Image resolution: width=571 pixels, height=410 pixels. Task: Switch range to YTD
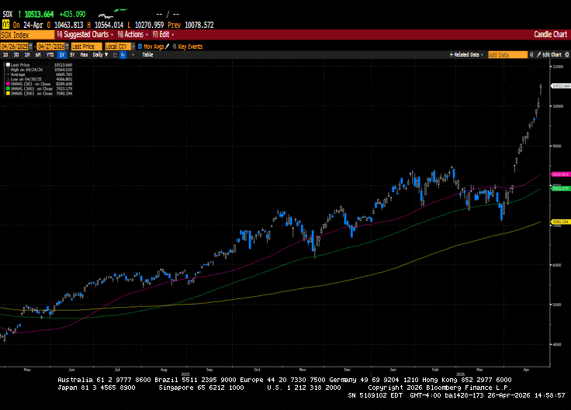[x=50, y=55]
